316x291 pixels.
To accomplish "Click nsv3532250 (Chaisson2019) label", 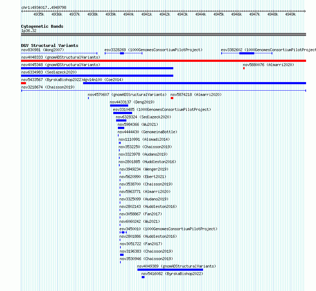I will 145,147.
